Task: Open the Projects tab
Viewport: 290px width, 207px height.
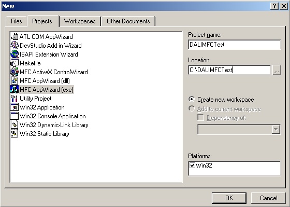Action: coord(43,21)
